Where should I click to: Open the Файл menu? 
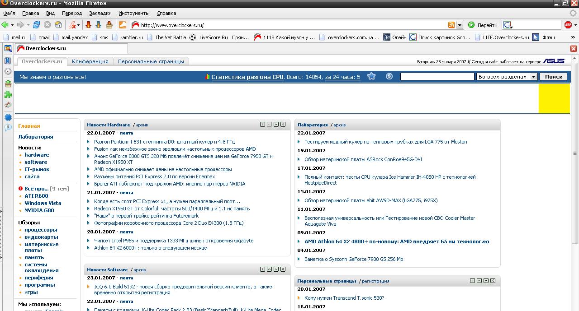point(9,13)
